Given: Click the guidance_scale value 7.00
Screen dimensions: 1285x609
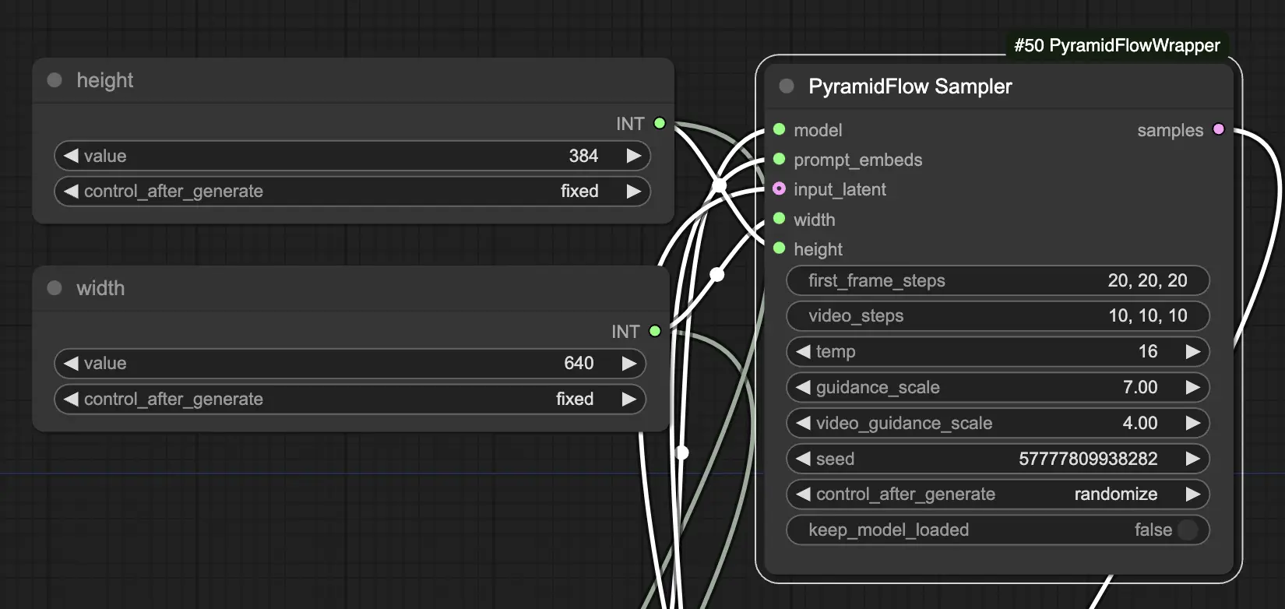Looking at the screenshot, I should (1140, 387).
